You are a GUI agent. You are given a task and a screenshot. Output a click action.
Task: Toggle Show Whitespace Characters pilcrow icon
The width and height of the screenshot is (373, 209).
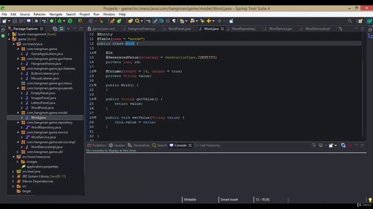[174, 21]
